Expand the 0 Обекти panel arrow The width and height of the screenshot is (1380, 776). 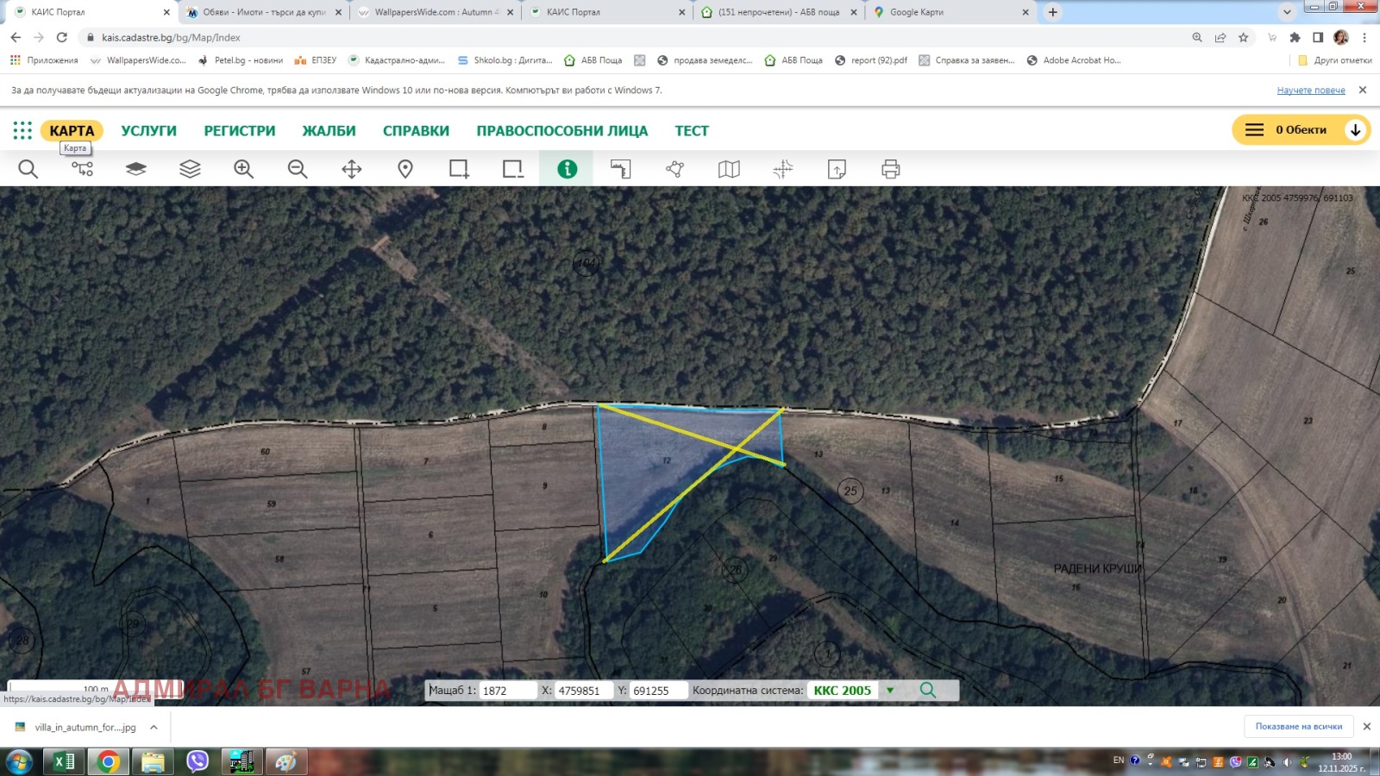point(1355,130)
